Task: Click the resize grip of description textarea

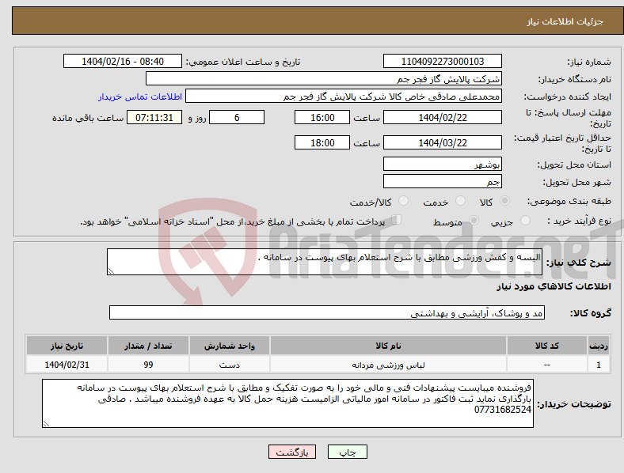Action: [x=111, y=271]
